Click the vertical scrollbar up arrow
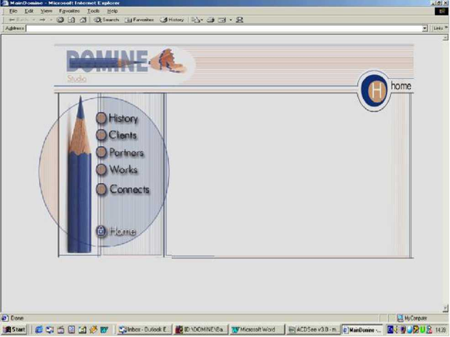This screenshot has width=450, height=337. tap(445, 38)
